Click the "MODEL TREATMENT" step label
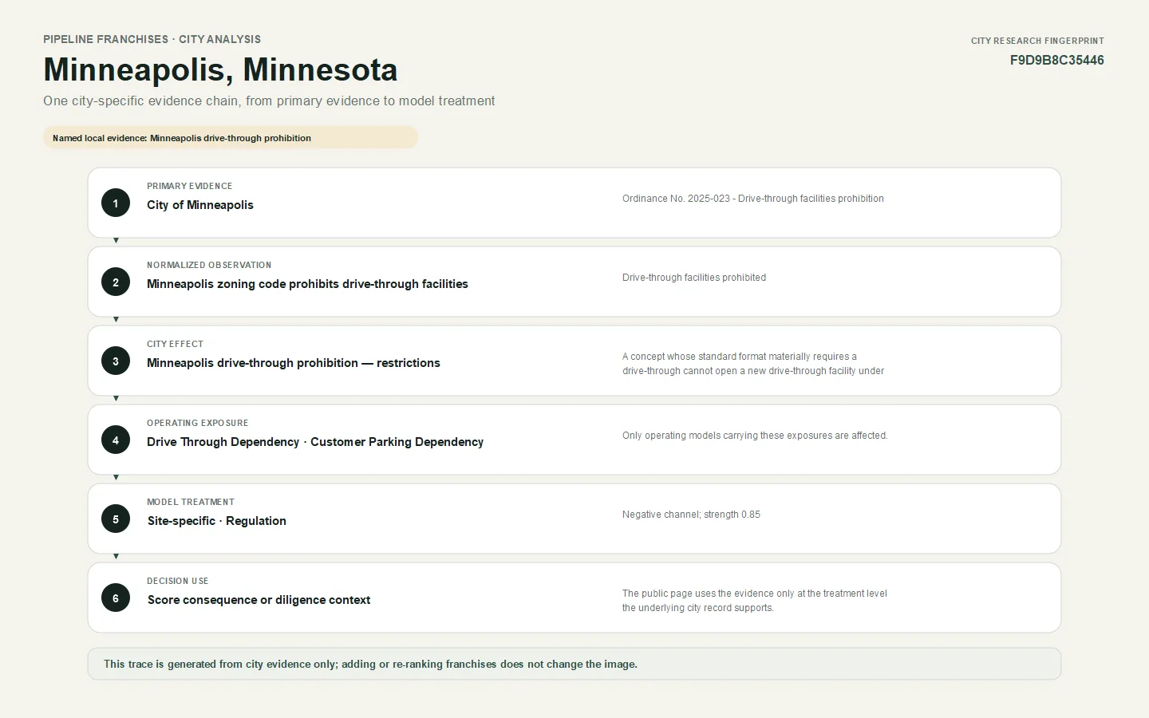Viewport: 1149px width, 718px height. point(191,502)
